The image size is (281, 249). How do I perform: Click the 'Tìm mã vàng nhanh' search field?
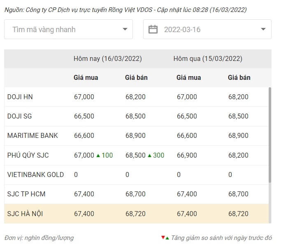(68, 29)
